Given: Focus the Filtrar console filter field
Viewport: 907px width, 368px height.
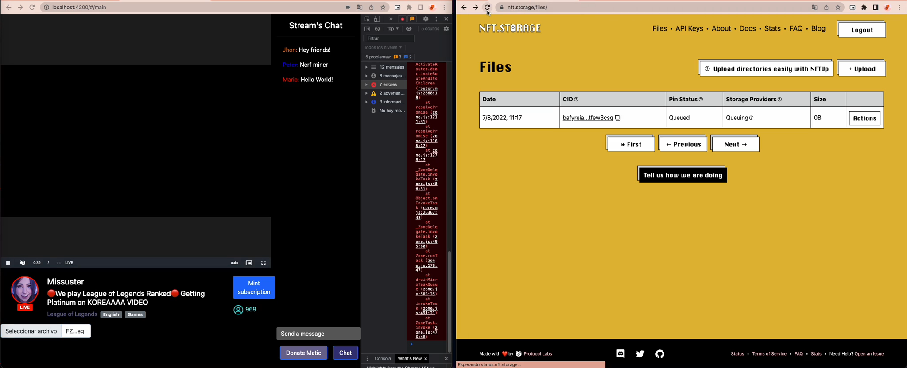Looking at the screenshot, I should (x=390, y=38).
